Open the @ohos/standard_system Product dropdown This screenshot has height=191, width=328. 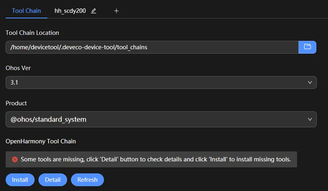pos(161,119)
